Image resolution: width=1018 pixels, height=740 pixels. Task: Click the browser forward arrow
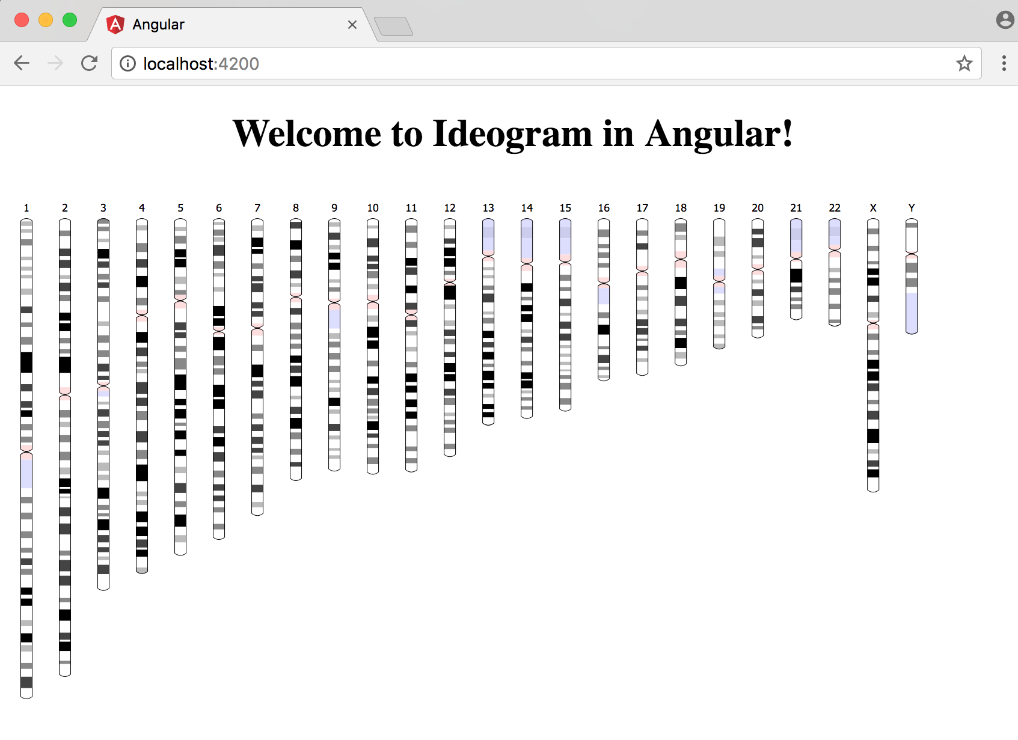point(55,63)
